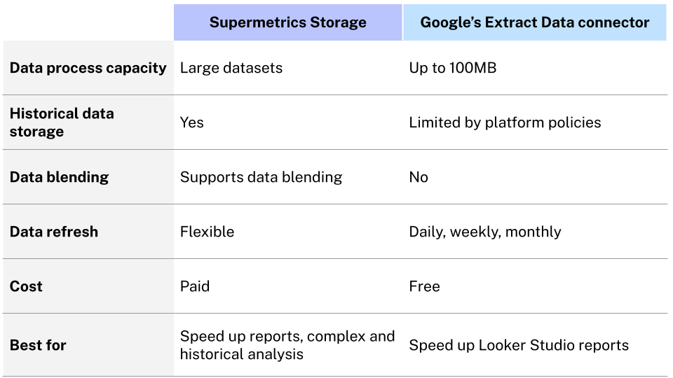
Task: Click the Daily, weekly, monthly cell
Action: click(x=485, y=232)
